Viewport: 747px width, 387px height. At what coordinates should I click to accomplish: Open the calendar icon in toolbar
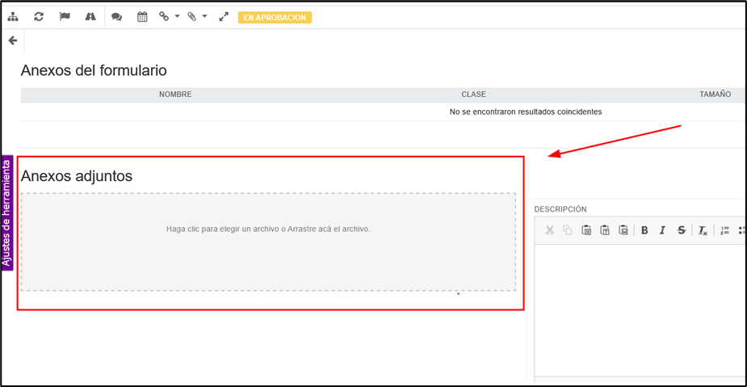142,16
